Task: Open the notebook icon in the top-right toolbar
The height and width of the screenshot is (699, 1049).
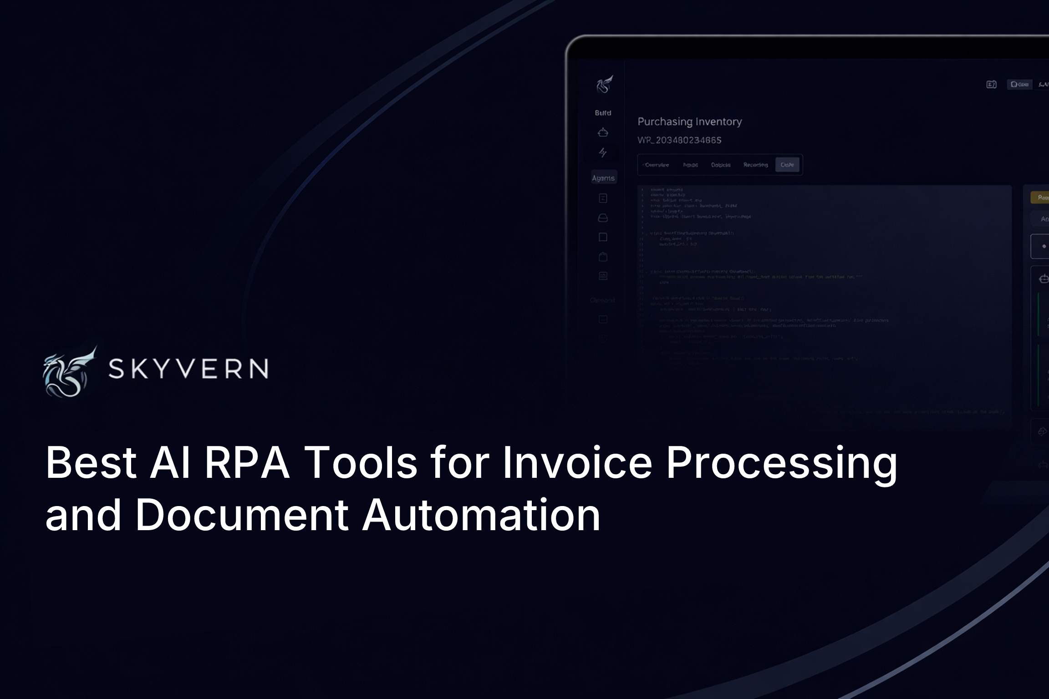Action: tap(992, 85)
